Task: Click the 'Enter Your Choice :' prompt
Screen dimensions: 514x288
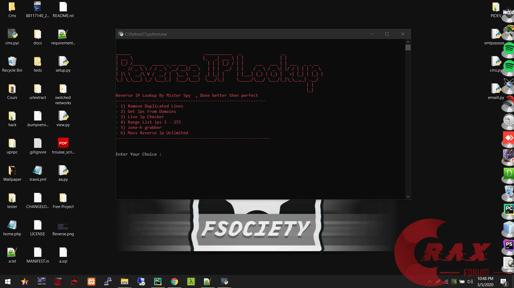Action: tap(139, 154)
